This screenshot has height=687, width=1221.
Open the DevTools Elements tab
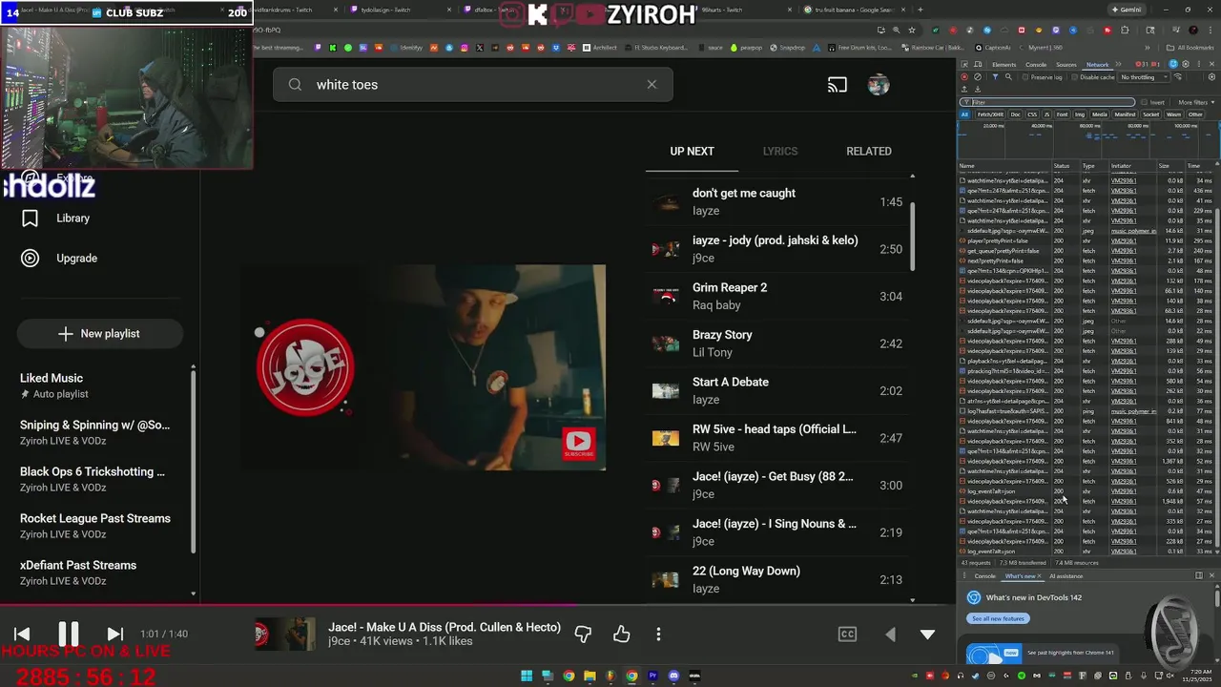[x=1004, y=65]
